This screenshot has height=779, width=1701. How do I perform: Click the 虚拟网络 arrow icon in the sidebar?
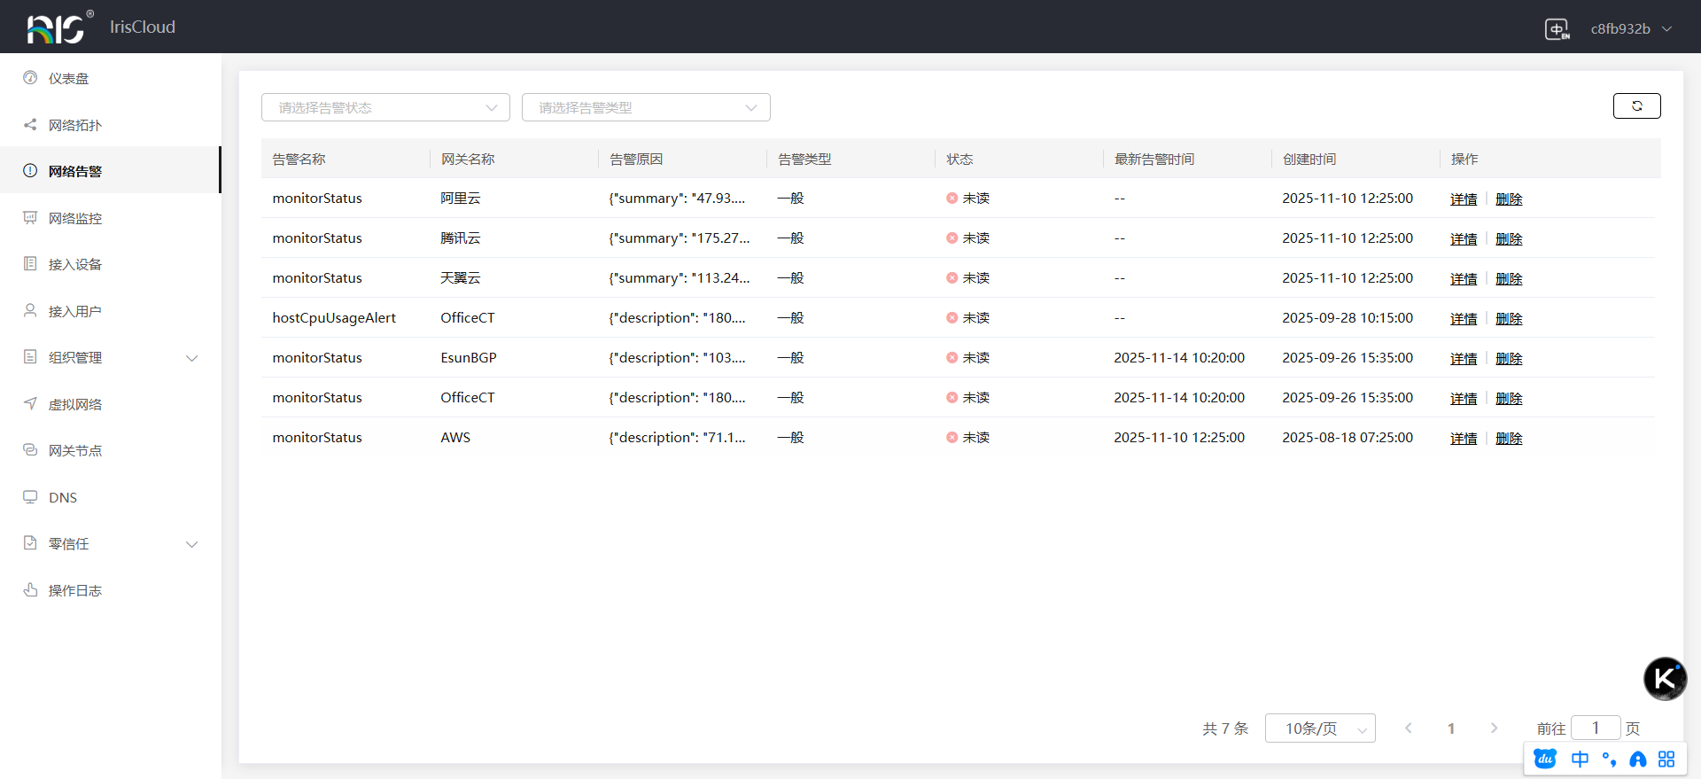30,404
